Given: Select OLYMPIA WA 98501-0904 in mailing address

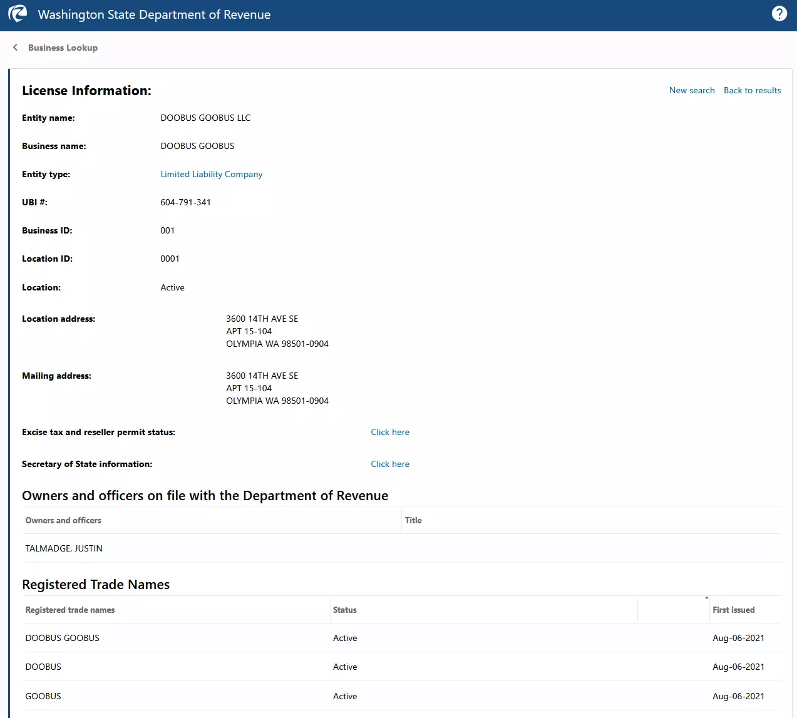Looking at the screenshot, I should click(x=277, y=401).
